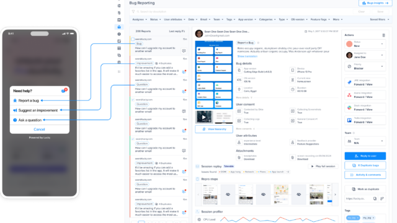Screen dimensions: 397x223
Task: Click the chat icon on first Bug report
Action: (184, 51)
